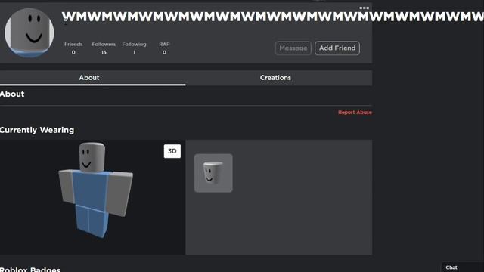
Task: Switch to the About tab
Action: coord(92,78)
